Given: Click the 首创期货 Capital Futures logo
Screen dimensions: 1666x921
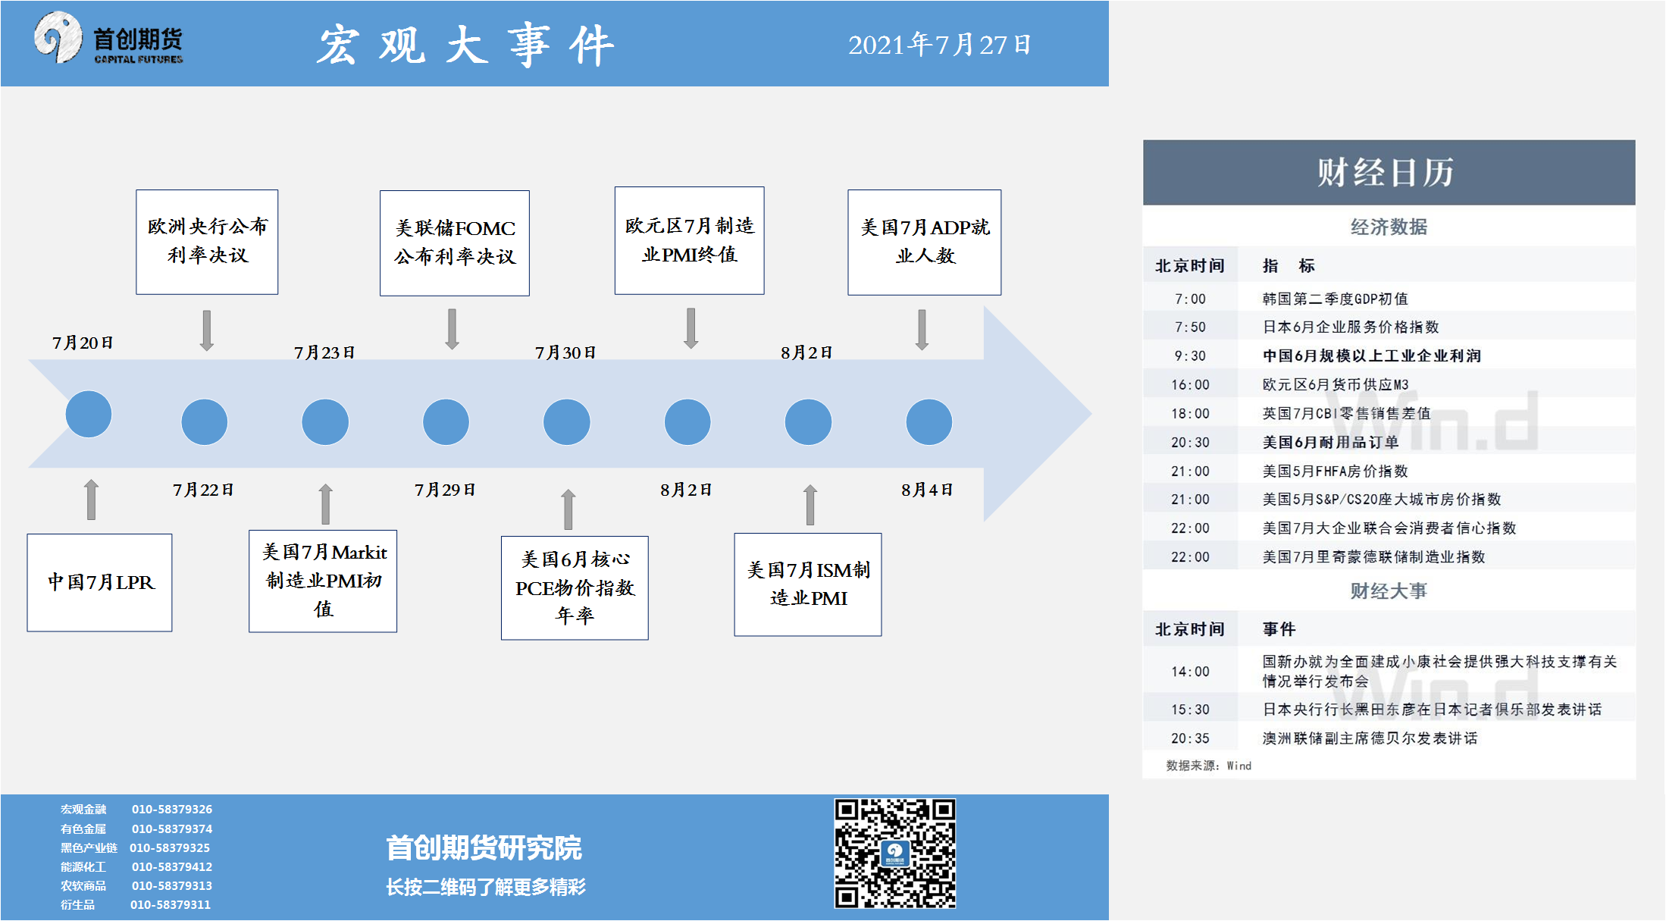Looking at the screenshot, I should (x=109, y=39).
